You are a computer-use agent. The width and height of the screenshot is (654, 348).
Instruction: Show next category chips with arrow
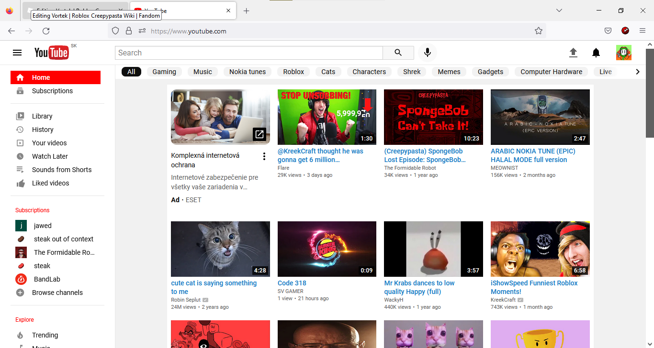click(637, 72)
